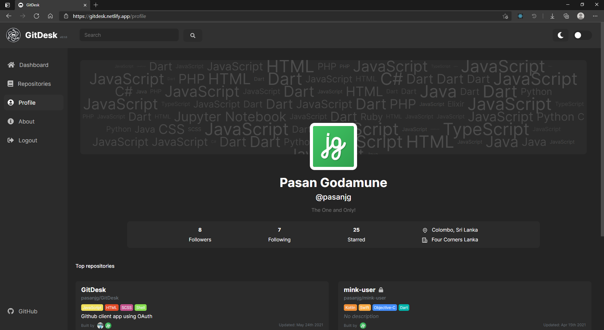Click second contributor avatar on GitDesk
The width and height of the screenshot is (604, 330).
pos(108,326)
